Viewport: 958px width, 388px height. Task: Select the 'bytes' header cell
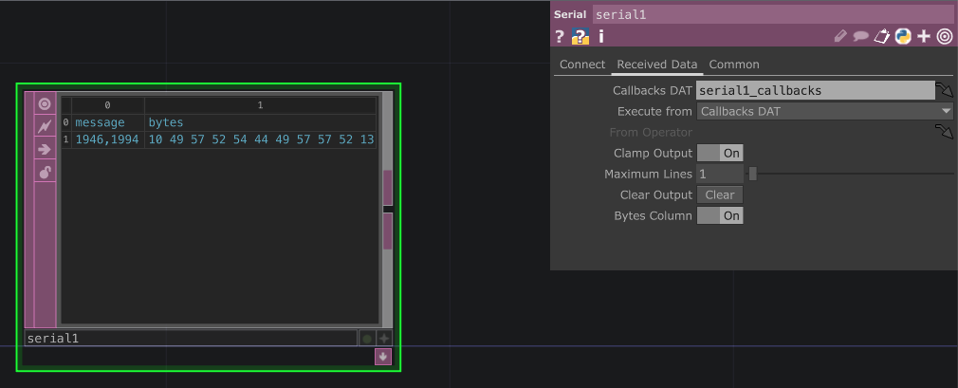(260, 122)
